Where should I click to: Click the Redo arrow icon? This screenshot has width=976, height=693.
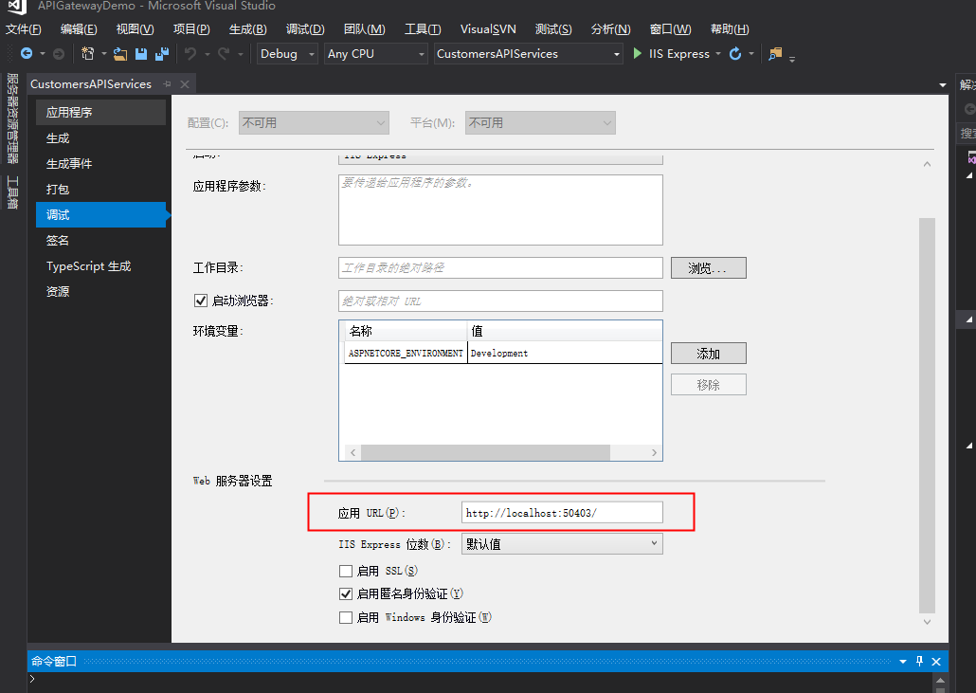click(x=224, y=53)
